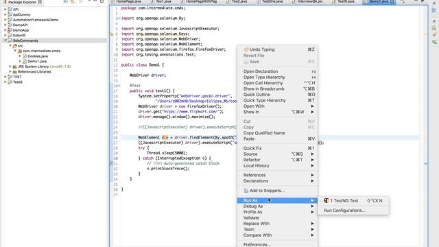Collapse the test1 method fold at line 16
This screenshot has width=439, height=247.
coord(119,86)
